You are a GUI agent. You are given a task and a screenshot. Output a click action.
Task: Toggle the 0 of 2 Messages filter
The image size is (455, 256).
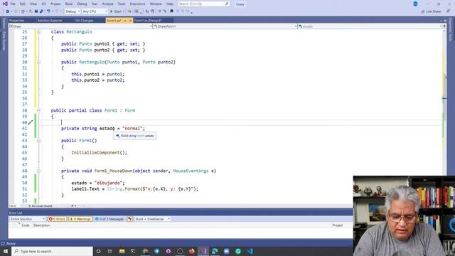pos(109,219)
